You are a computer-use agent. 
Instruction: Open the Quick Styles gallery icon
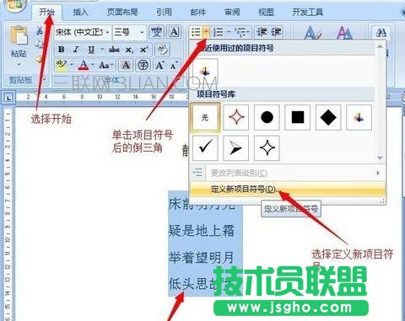click(x=312, y=33)
